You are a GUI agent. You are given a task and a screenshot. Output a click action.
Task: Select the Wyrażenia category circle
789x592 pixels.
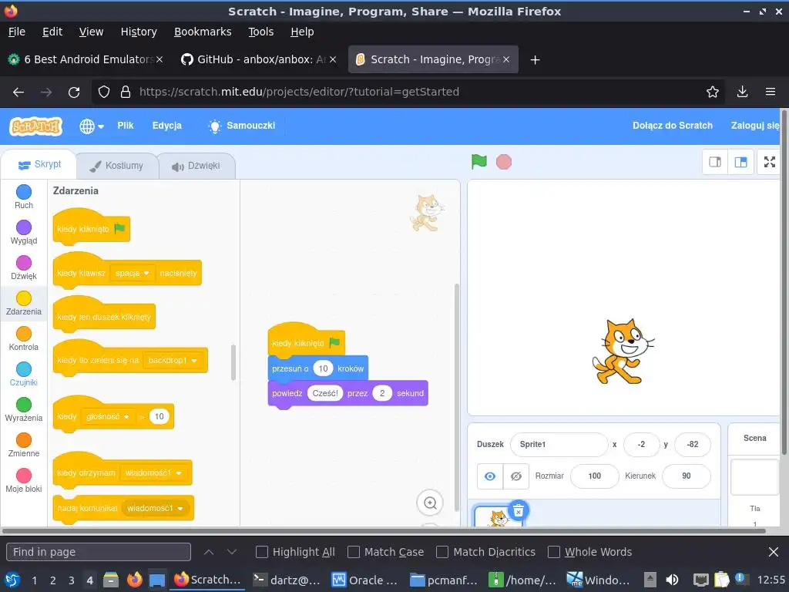coord(24,405)
